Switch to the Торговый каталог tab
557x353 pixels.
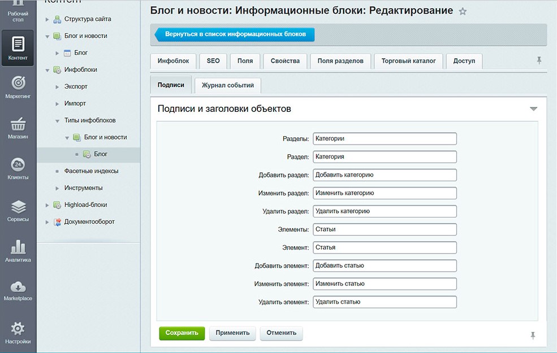coord(408,61)
